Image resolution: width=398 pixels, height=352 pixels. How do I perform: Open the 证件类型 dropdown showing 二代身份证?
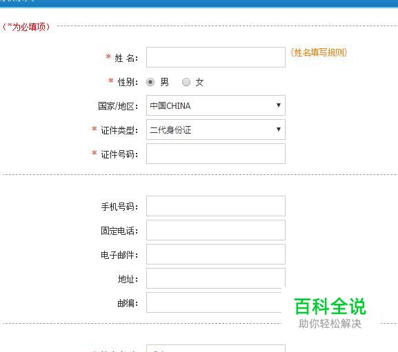click(x=216, y=130)
